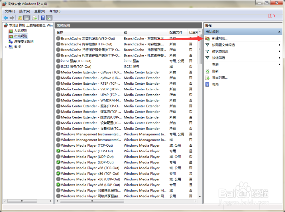
Task: Select Media Center Extender - 媒体流(UDP-... rule
Action: click(x=127, y=117)
